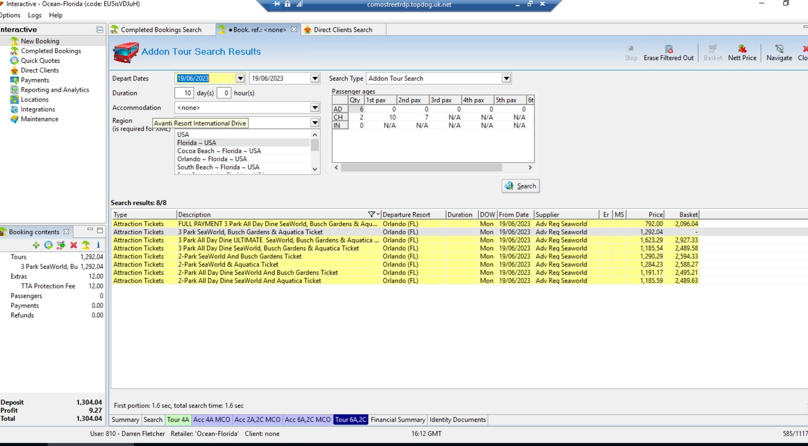Screen dimensions: 808x446
Task: Select New Booking in the sidebar
Action: (x=40, y=41)
